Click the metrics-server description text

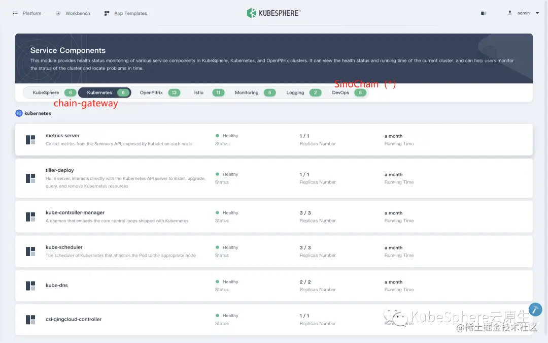click(119, 144)
